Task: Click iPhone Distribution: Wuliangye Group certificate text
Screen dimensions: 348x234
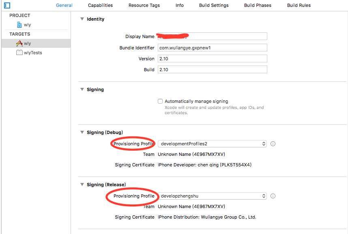Action: [207, 217]
